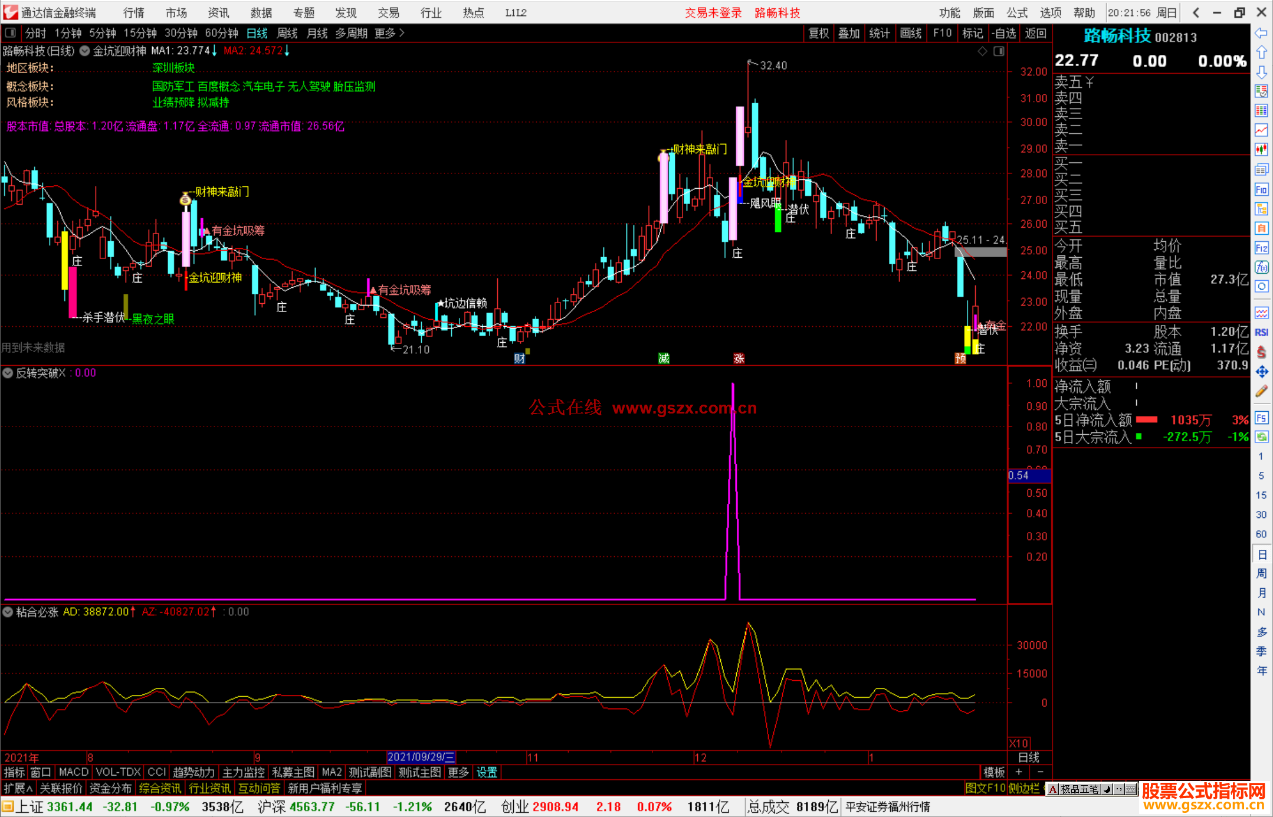Image resolution: width=1273 pixels, height=817 pixels.
Task: Switch to the 周线 period tab
Action: [287, 33]
